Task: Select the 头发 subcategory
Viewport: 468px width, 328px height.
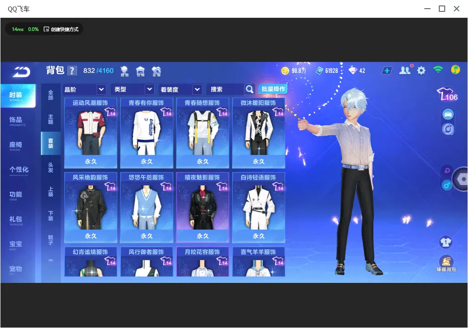Action: pyautogui.click(x=51, y=168)
